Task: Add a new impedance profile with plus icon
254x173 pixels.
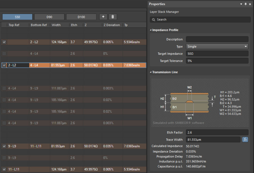Action: click(103, 17)
